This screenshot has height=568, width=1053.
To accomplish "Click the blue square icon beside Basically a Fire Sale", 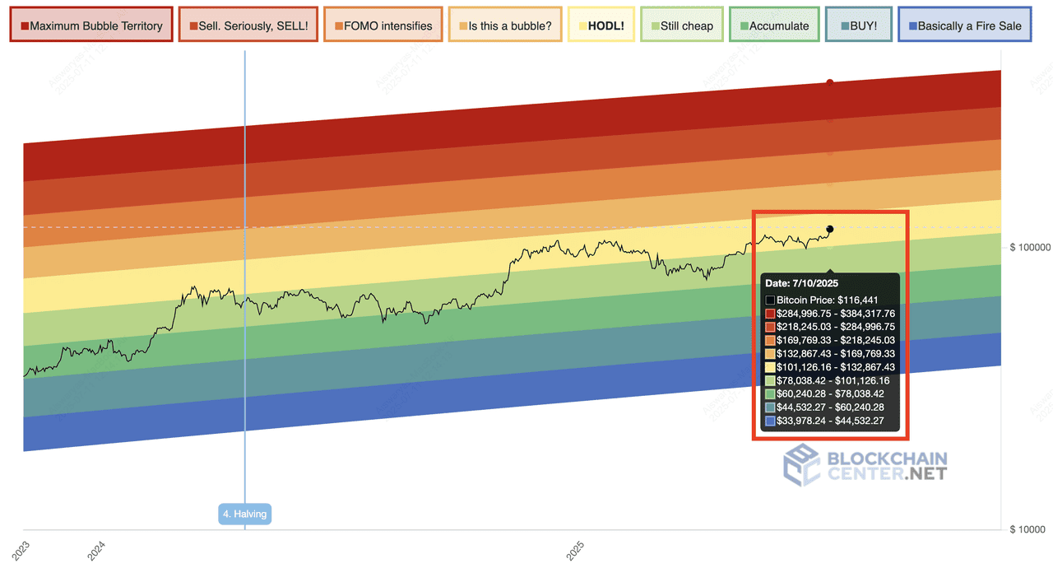I will tap(911, 26).
